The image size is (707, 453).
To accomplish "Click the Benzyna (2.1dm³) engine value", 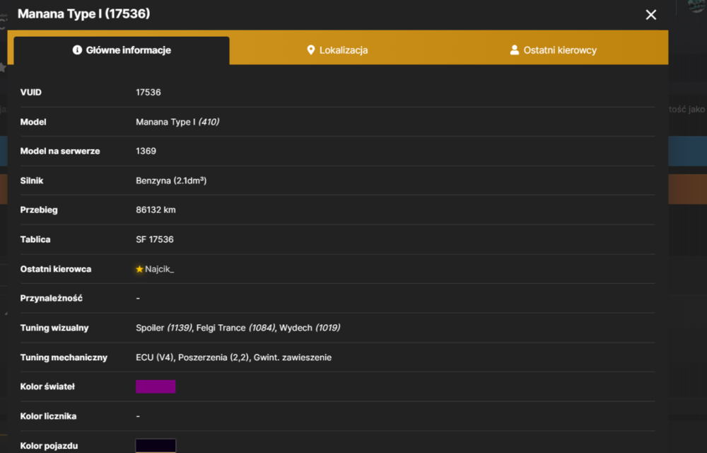I will tap(171, 180).
